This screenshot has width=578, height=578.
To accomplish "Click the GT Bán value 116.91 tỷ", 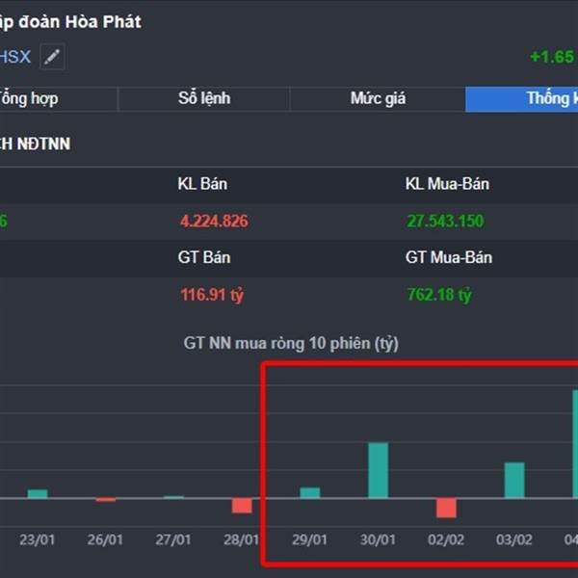I will 212,295.
